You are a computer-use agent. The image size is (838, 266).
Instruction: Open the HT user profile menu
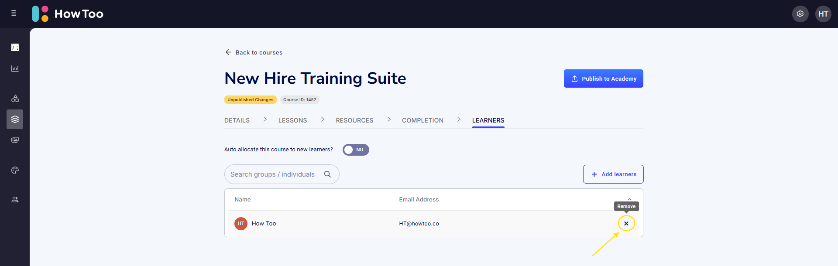pyautogui.click(x=823, y=14)
